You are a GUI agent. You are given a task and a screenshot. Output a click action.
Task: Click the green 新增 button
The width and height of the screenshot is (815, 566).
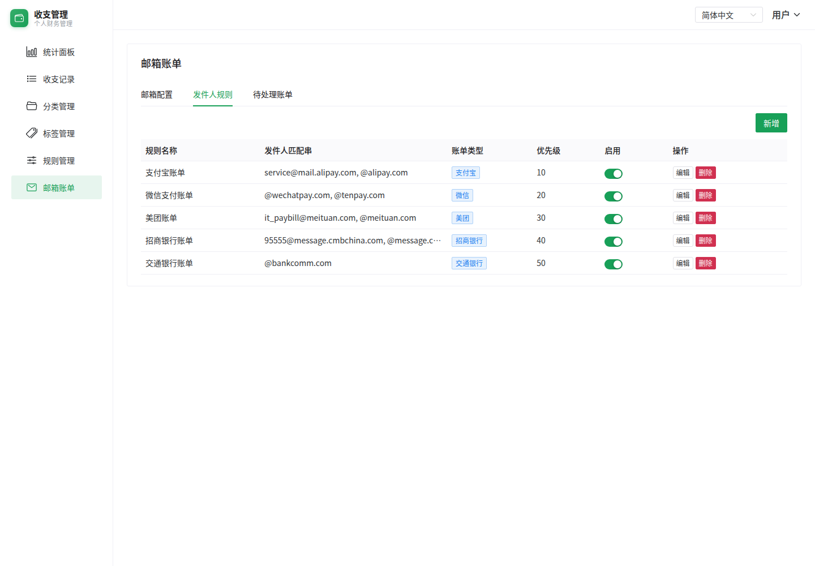(x=771, y=123)
